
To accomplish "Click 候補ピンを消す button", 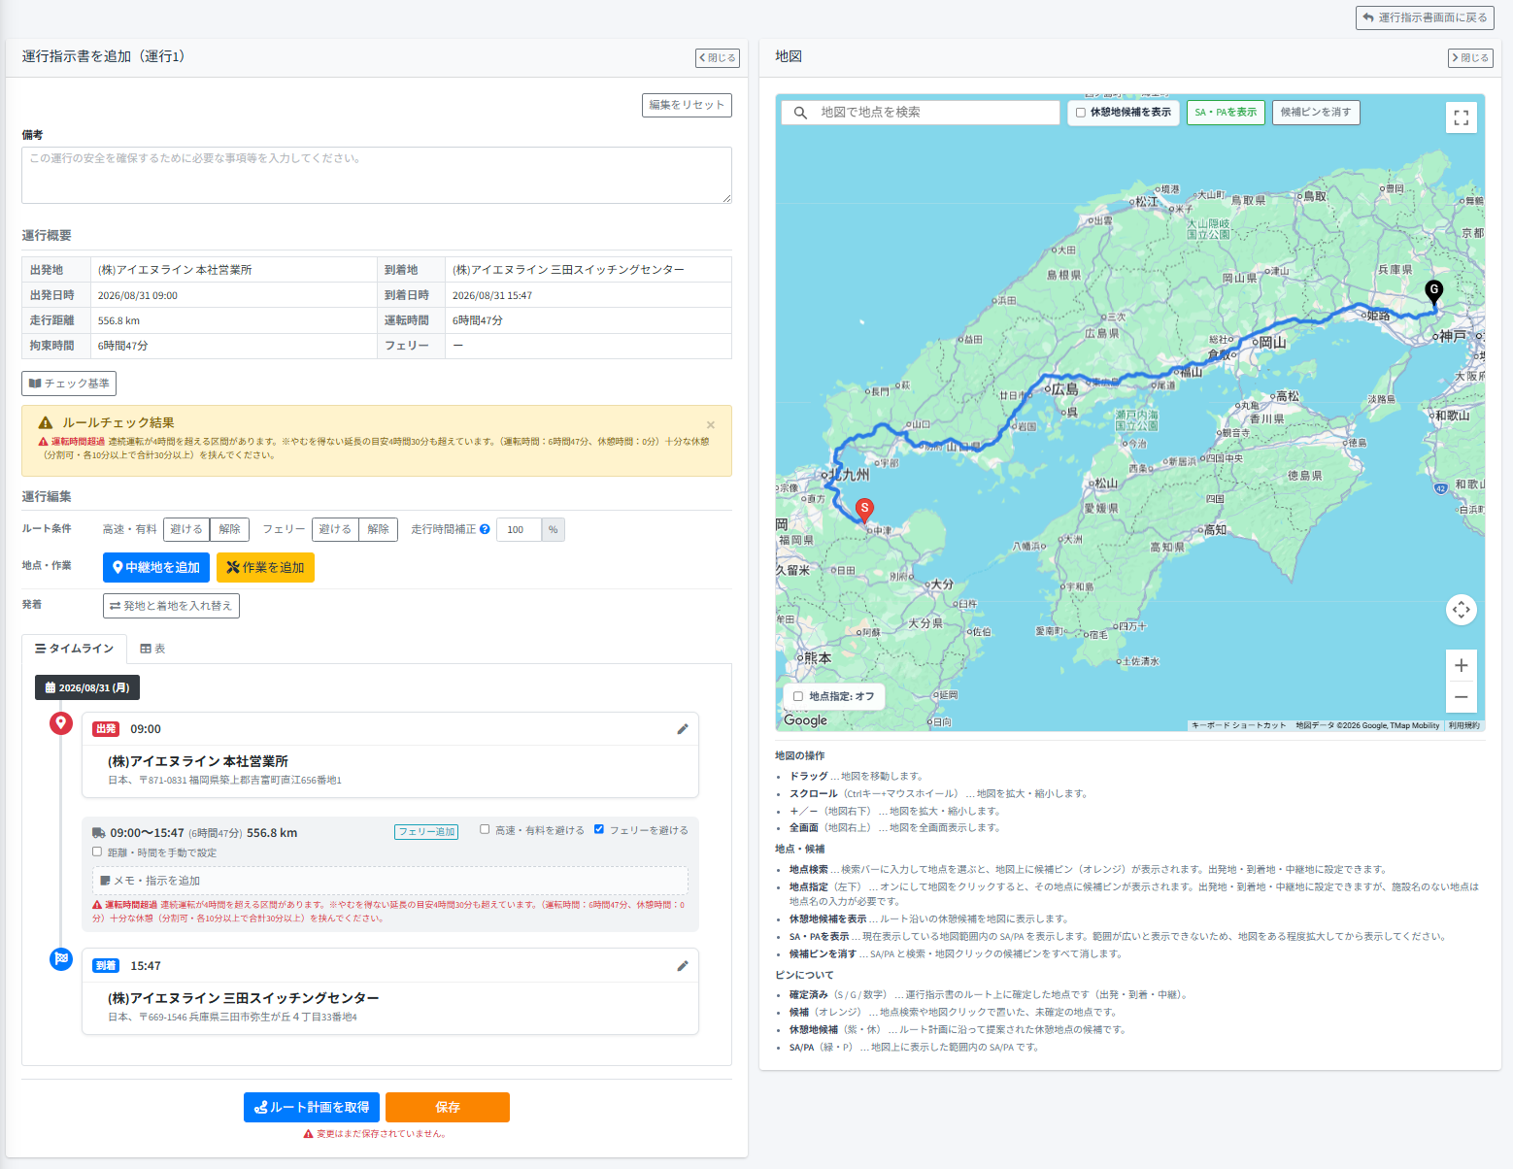I will point(1316,113).
